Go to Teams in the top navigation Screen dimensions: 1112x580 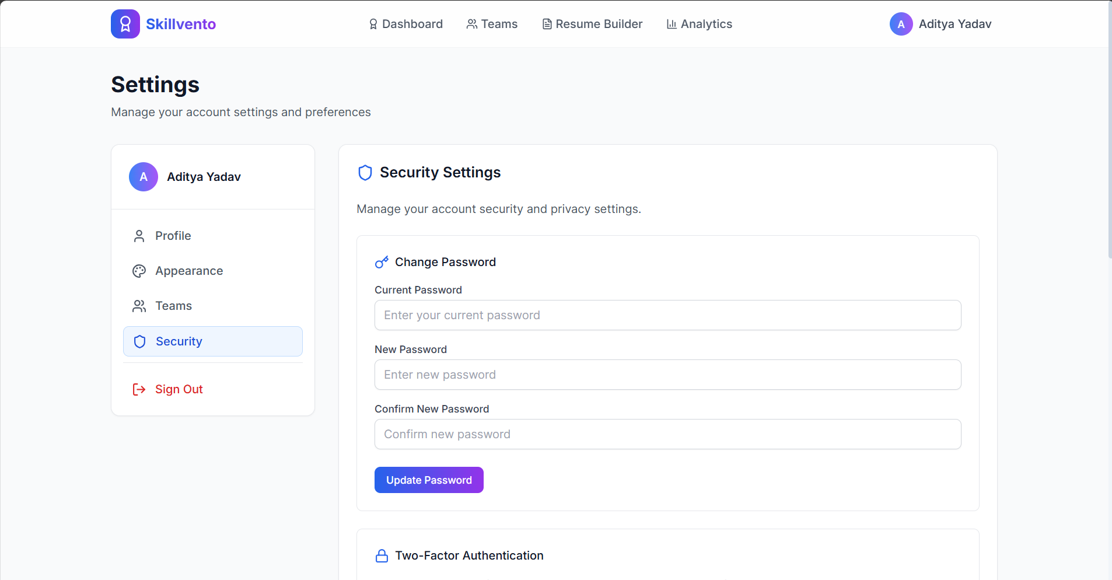pyautogui.click(x=492, y=24)
